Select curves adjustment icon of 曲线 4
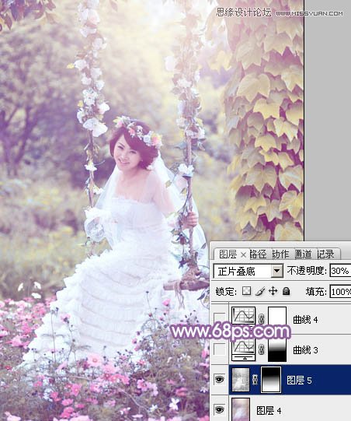Image resolution: width=351 pixels, height=421 pixels. 243,315
